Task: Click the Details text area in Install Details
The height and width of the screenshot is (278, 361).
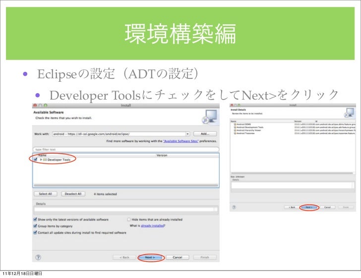Action: 292,185
